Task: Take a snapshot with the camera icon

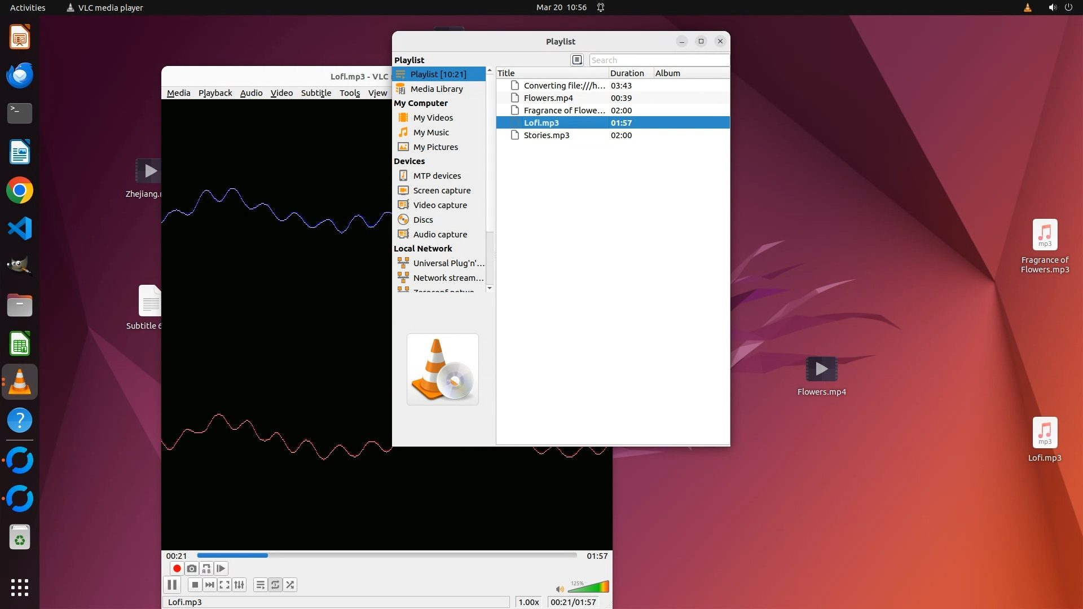Action: (x=192, y=568)
